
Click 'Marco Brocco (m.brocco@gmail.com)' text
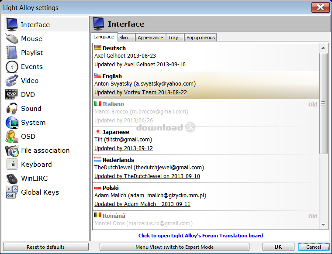tap(141, 111)
